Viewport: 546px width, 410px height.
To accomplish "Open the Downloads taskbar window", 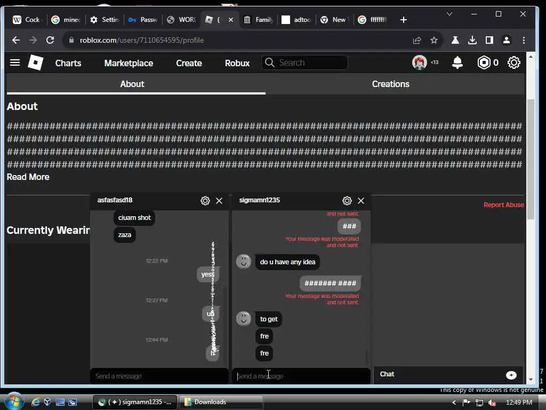I will (221, 403).
